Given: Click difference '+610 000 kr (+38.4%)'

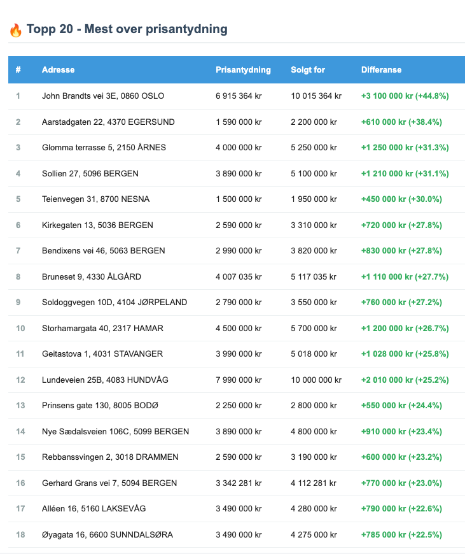Looking at the screenshot, I should [401, 122].
